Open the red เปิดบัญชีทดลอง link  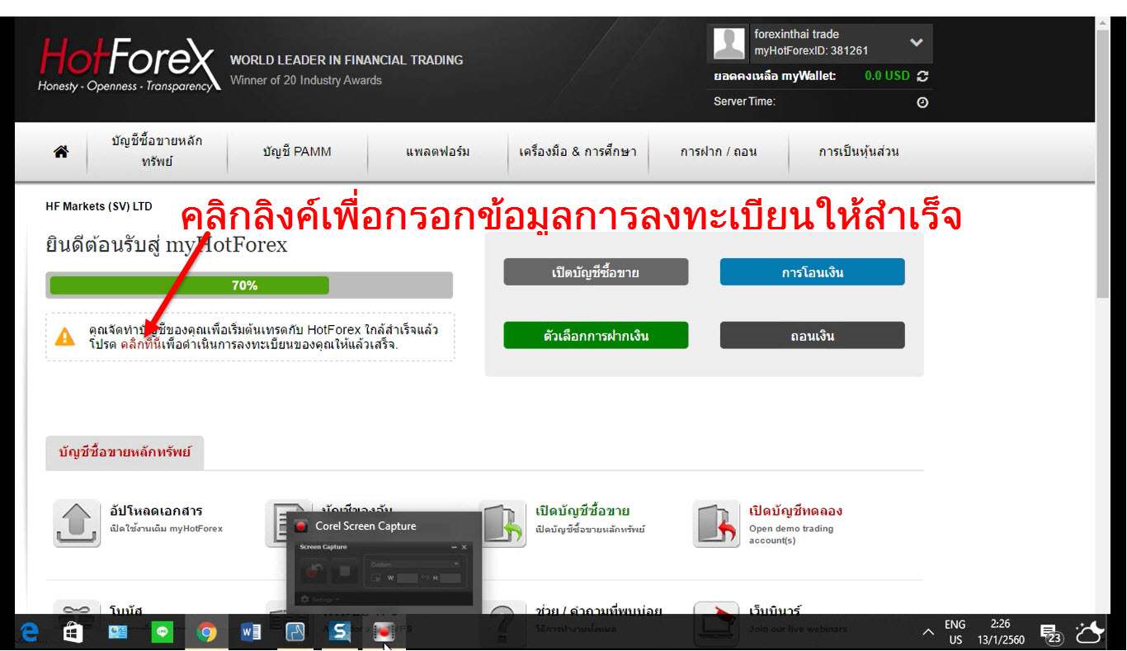point(795,511)
